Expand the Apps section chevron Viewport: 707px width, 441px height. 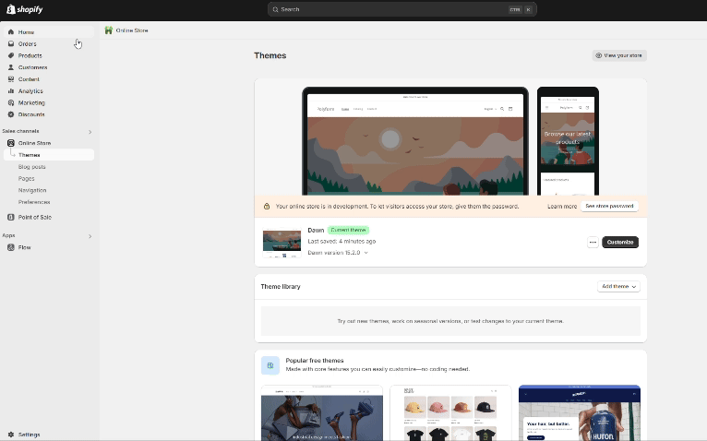pyautogui.click(x=90, y=236)
